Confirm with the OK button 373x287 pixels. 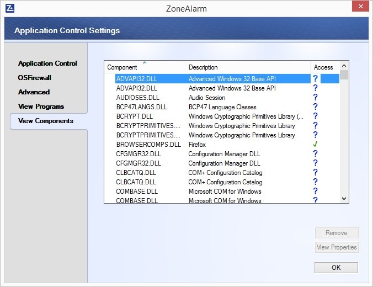click(x=336, y=268)
